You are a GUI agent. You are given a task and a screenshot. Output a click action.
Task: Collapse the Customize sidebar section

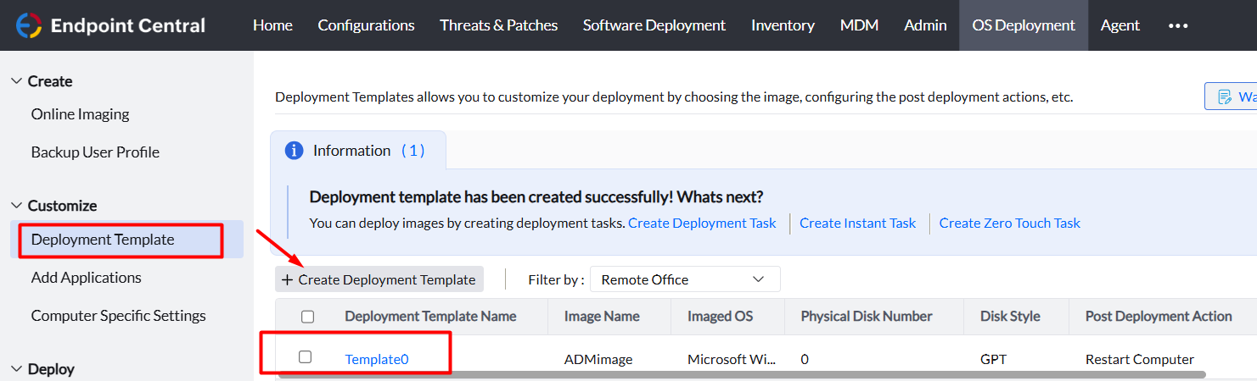(16, 206)
